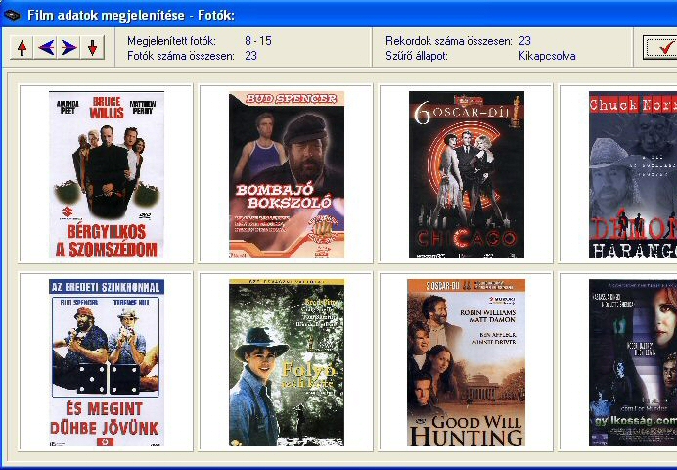Click the 'Fotók száma összesen:' label
The height and width of the screenshot is (470, 677).
tap(181, 56)
